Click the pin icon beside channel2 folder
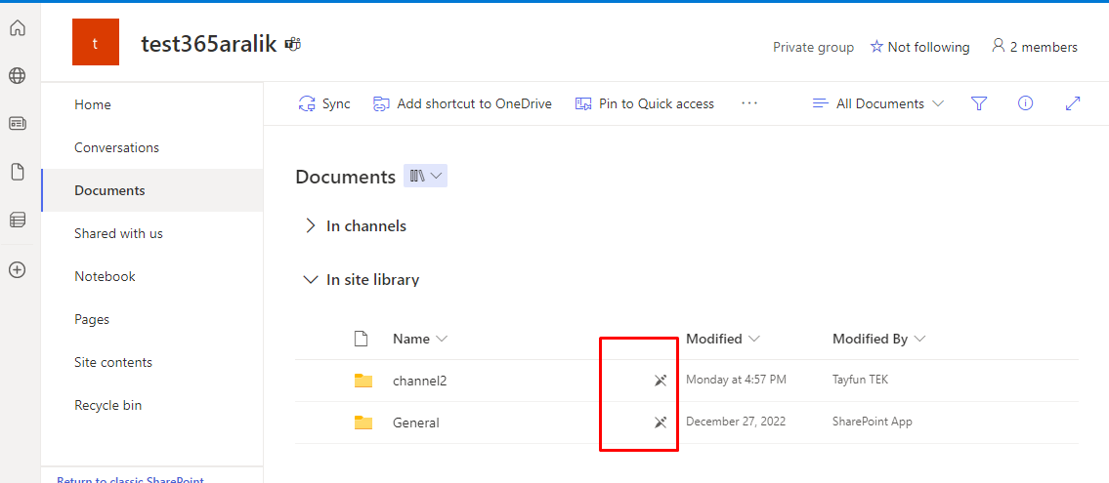This screenshot has height=483, width=1109. click(x=661, y=381)
